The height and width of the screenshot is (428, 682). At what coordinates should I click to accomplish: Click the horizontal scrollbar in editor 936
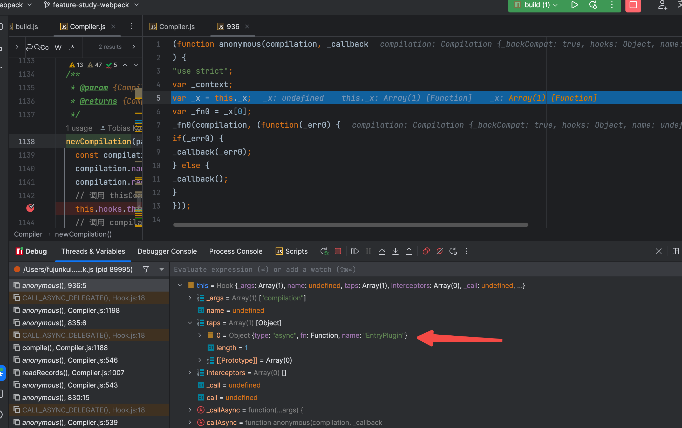pos(351,225)
